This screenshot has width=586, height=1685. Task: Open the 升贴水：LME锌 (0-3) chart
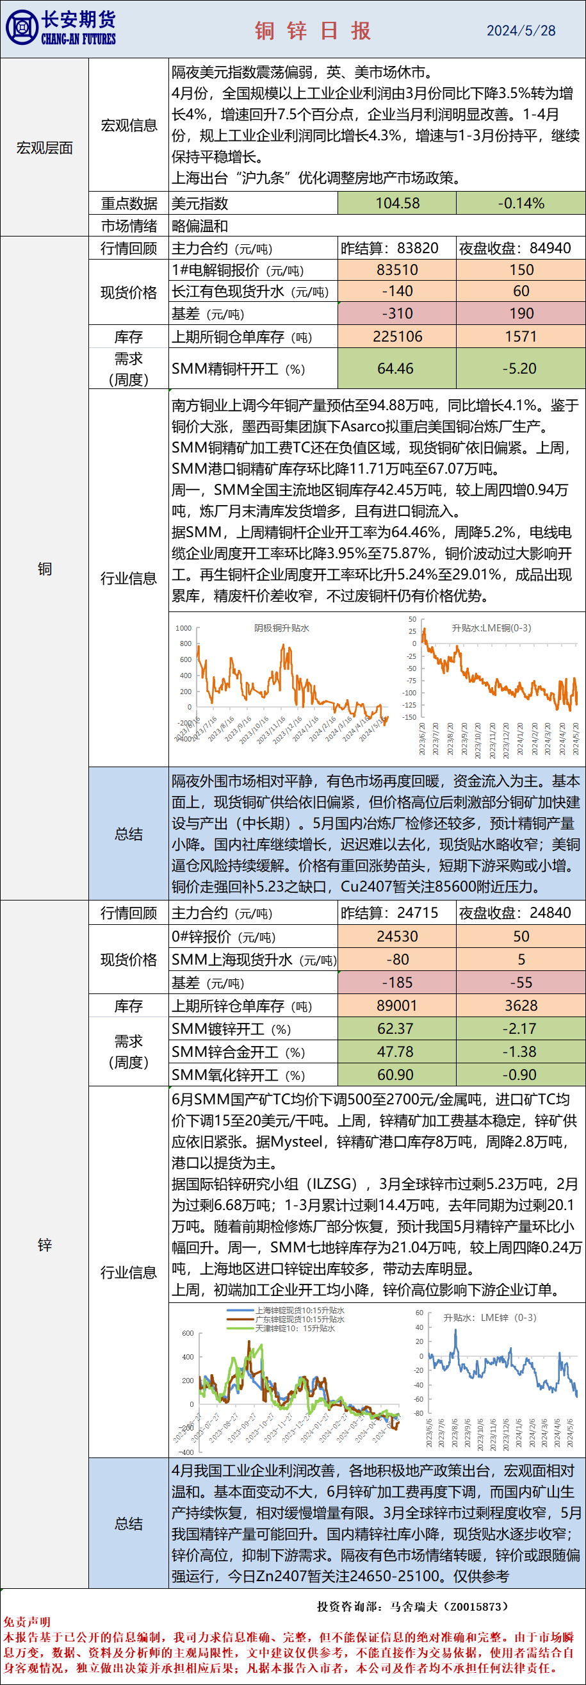(496, 1379)
